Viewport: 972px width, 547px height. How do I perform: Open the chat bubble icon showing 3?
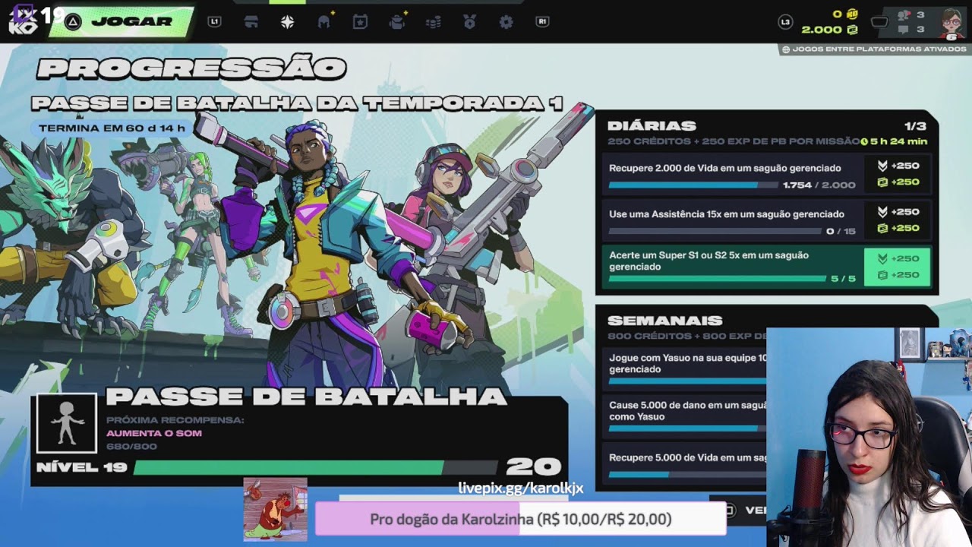[x=904, y=30]
